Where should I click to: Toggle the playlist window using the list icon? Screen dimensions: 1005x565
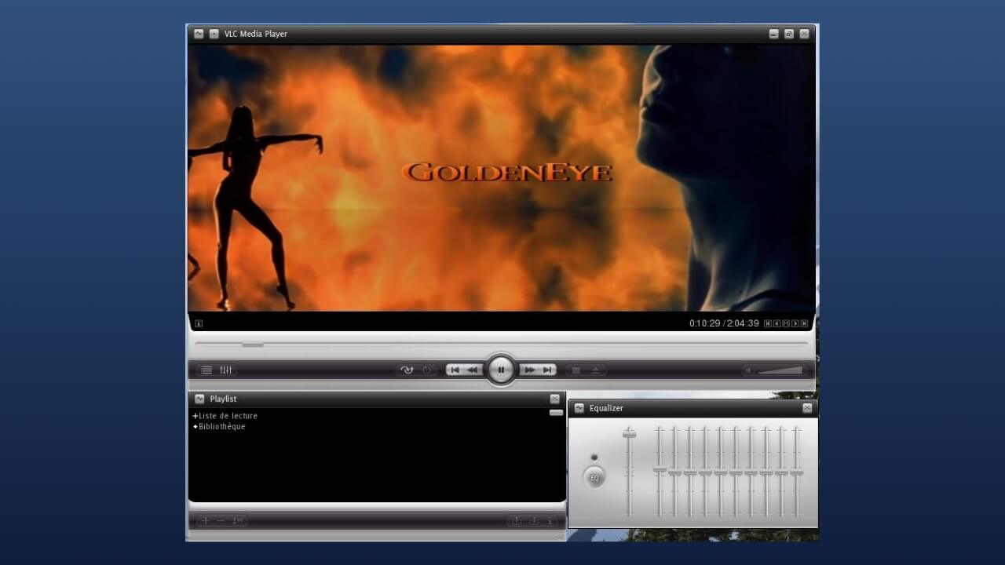[206, 370]
